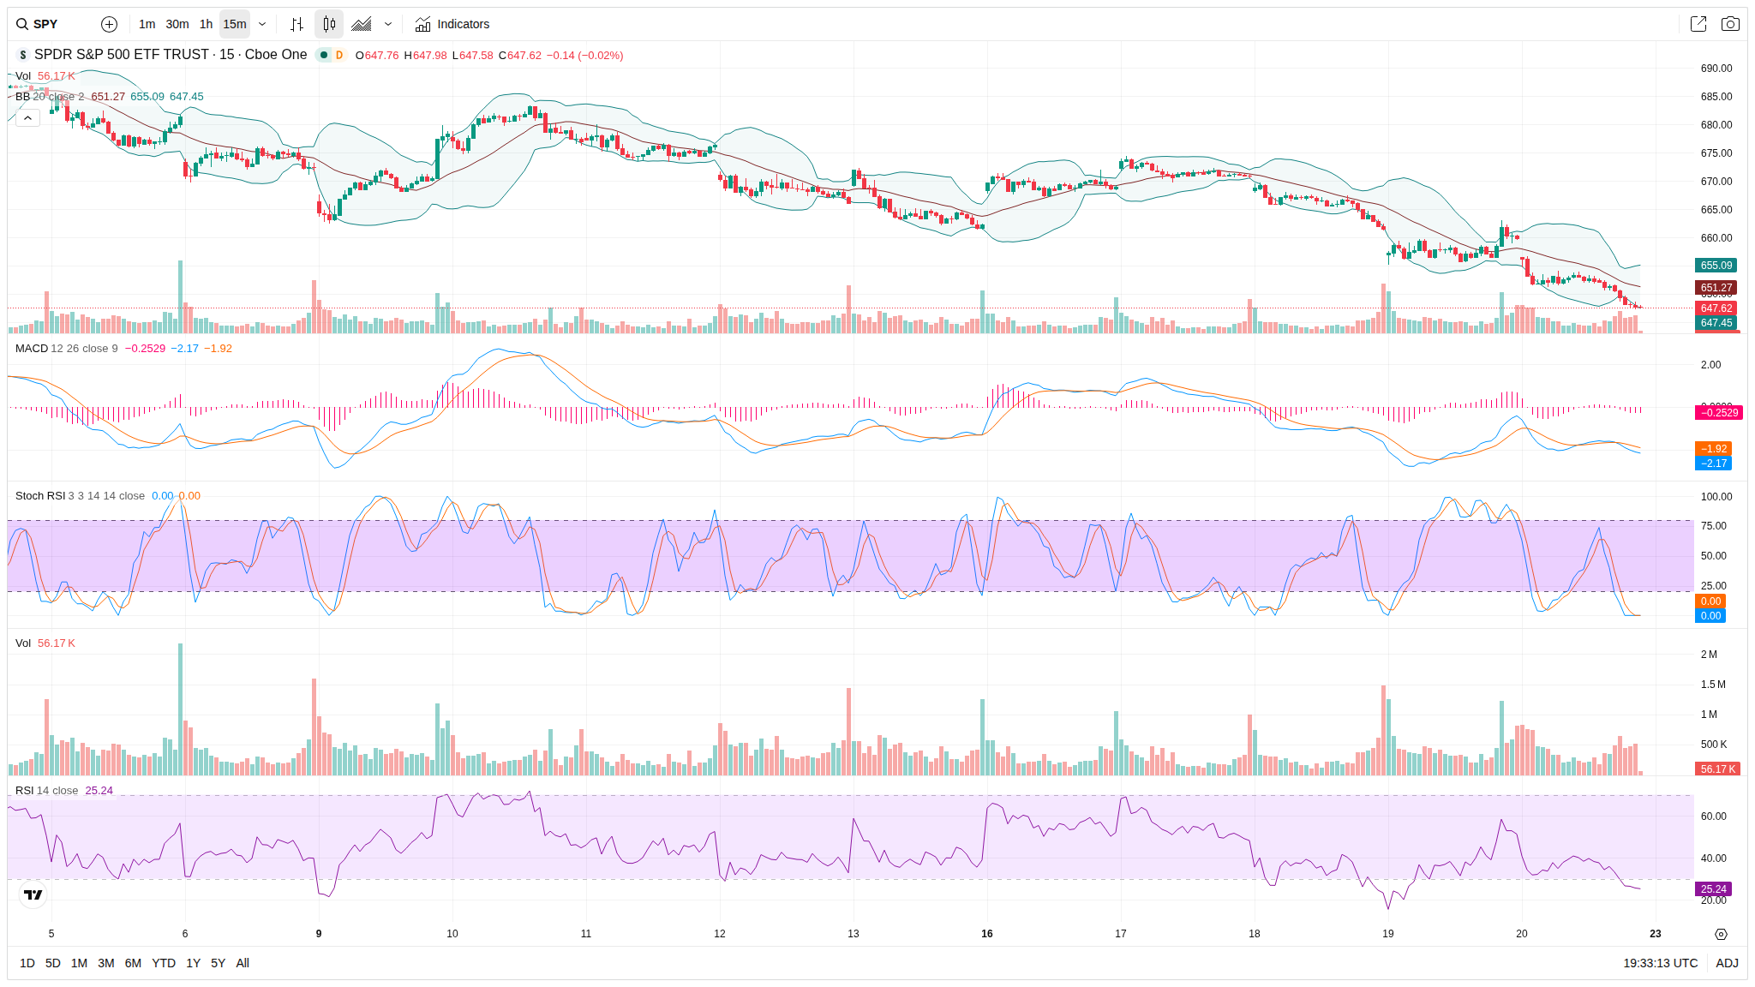Image resolution: width=1755 pixels, height=987 pixels.
Task: Open time axis settings gear icon
Action: tap(1721, 934)
